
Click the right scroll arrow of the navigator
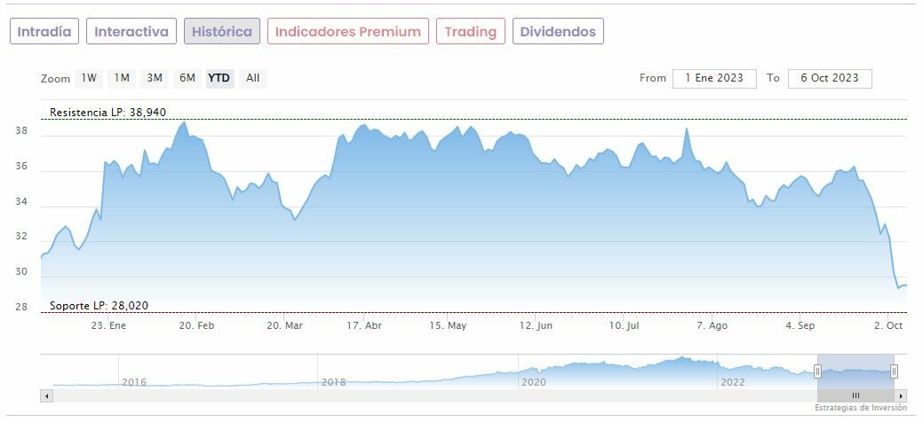point(901,395)
